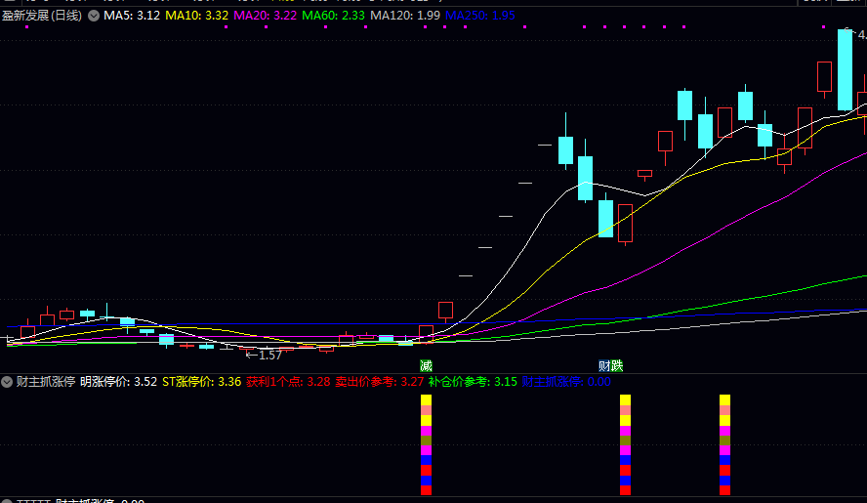Click the 1.57 low price annotation
867x503 pixels.
click(268, 356)
